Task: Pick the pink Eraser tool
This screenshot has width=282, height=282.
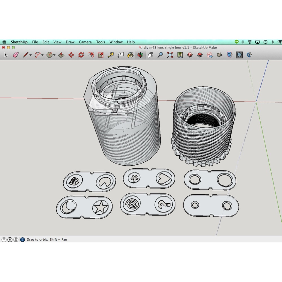Action: (16, 55)
